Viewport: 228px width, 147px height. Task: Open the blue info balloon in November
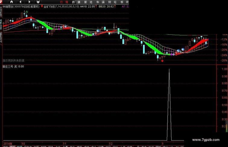coord(98,30)
